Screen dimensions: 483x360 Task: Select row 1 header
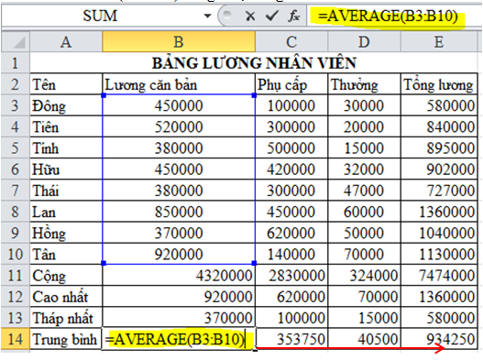[x=16, y=63]
